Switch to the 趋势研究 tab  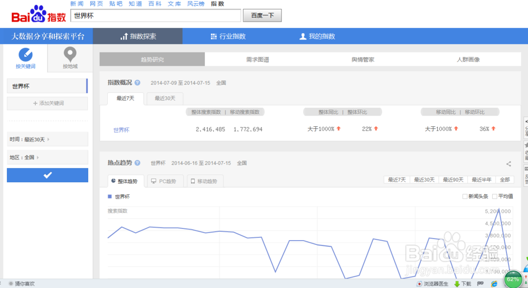[x=152, y=59]
